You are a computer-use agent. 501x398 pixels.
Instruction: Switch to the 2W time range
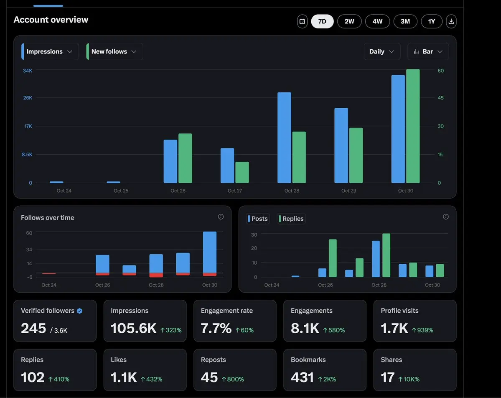349,21
